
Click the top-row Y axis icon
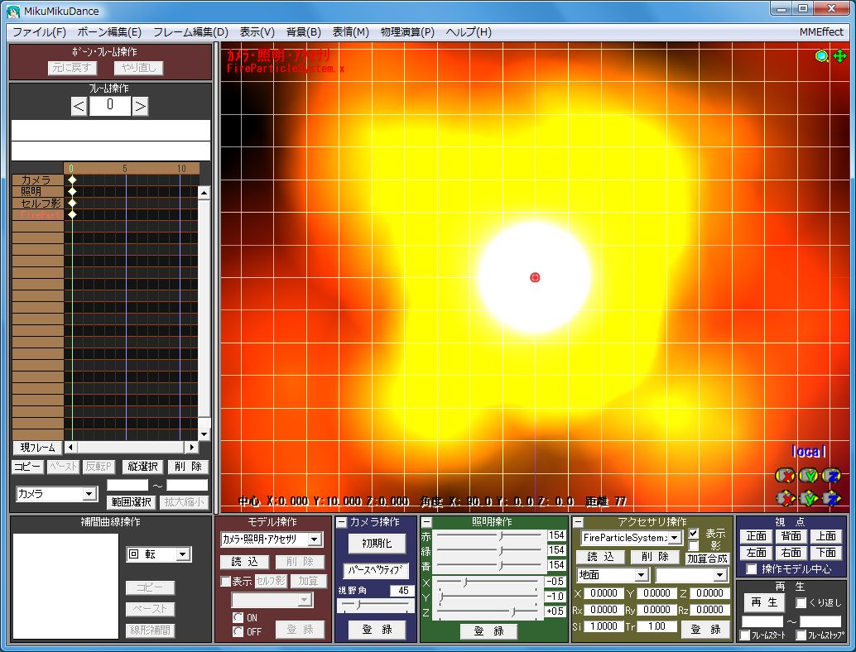pos(809,475)
